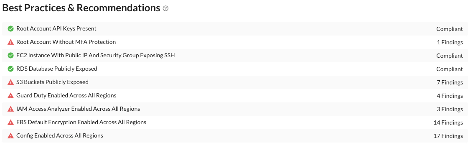The height and width of the screenshot is (153, 473).
Task: Open Root Account Without MFA Protection item
Action: (x=66, y=42)
